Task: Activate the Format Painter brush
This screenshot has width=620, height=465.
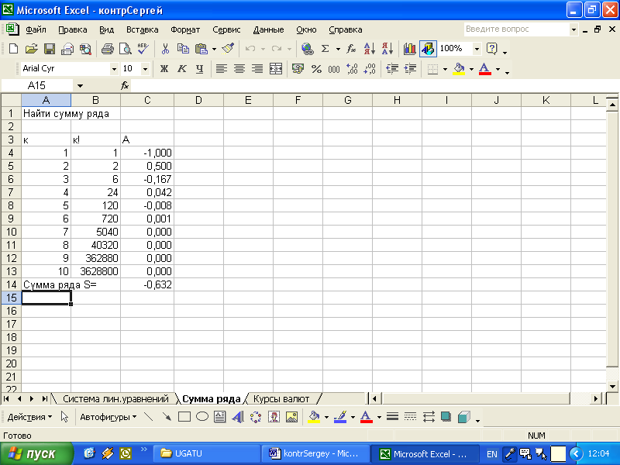Action: click(x=229, y=49)
